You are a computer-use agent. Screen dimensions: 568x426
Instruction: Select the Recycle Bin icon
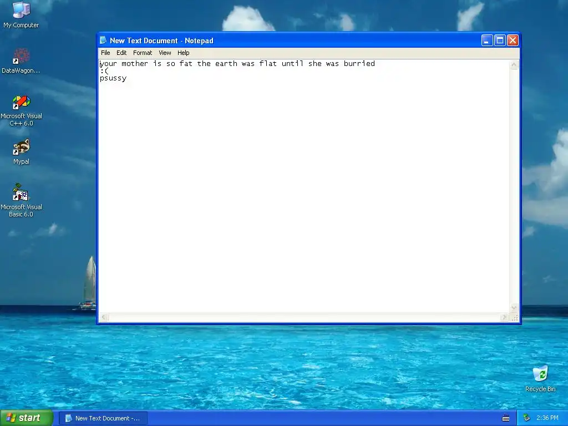(x=540, y=379)
